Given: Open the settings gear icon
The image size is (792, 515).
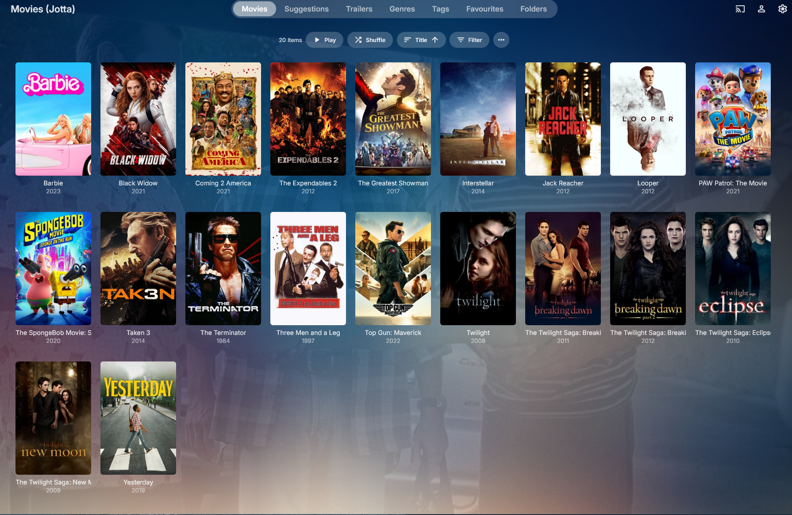Looking at the screenshot, I should click(x=783, y=9).
